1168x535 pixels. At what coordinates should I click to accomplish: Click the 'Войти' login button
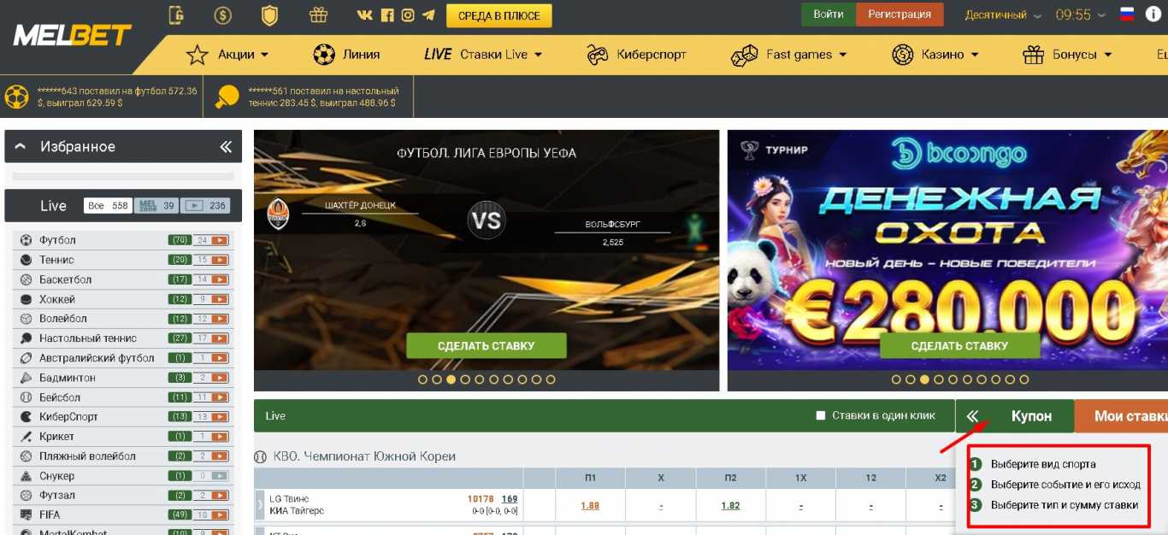(828, 15)
